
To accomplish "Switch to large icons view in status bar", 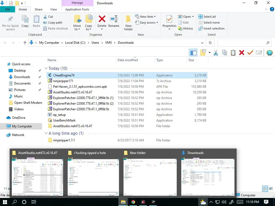I will pos(271,189).
